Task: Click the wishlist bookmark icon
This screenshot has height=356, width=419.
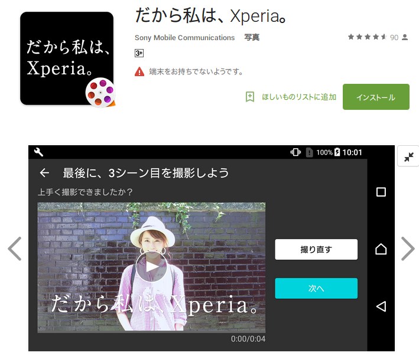Action: coord(250,97)
